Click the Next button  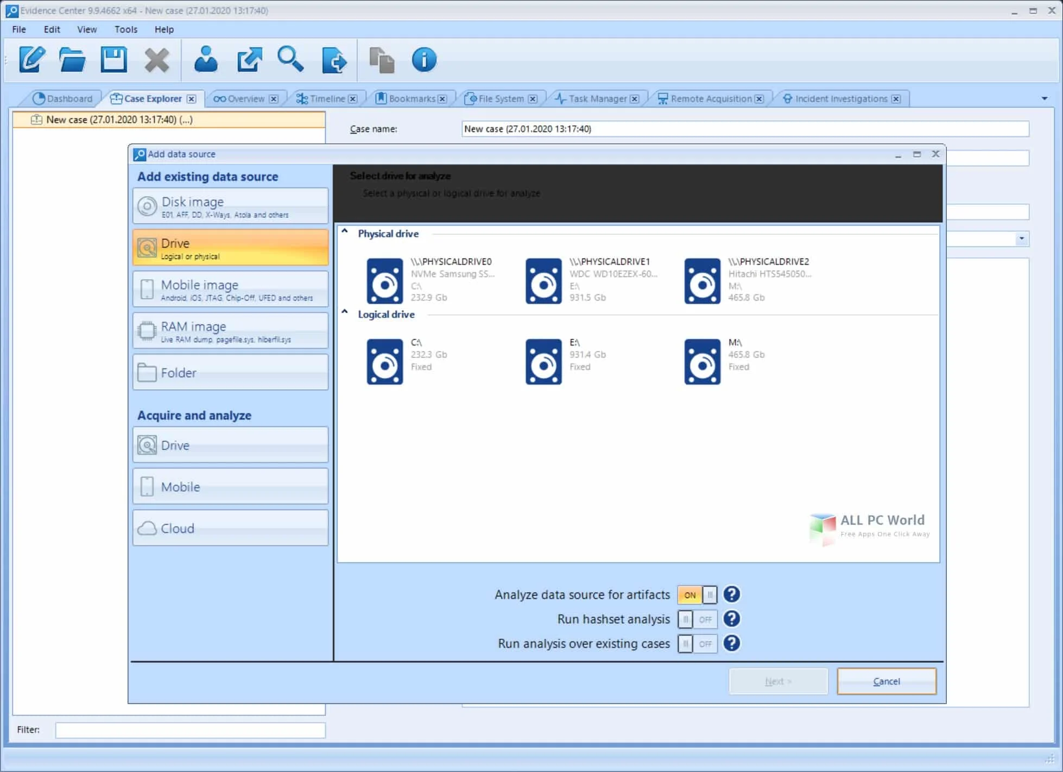(779, 681)
